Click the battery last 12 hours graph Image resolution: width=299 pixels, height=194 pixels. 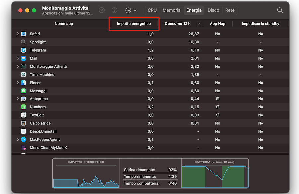coord(214,176)
